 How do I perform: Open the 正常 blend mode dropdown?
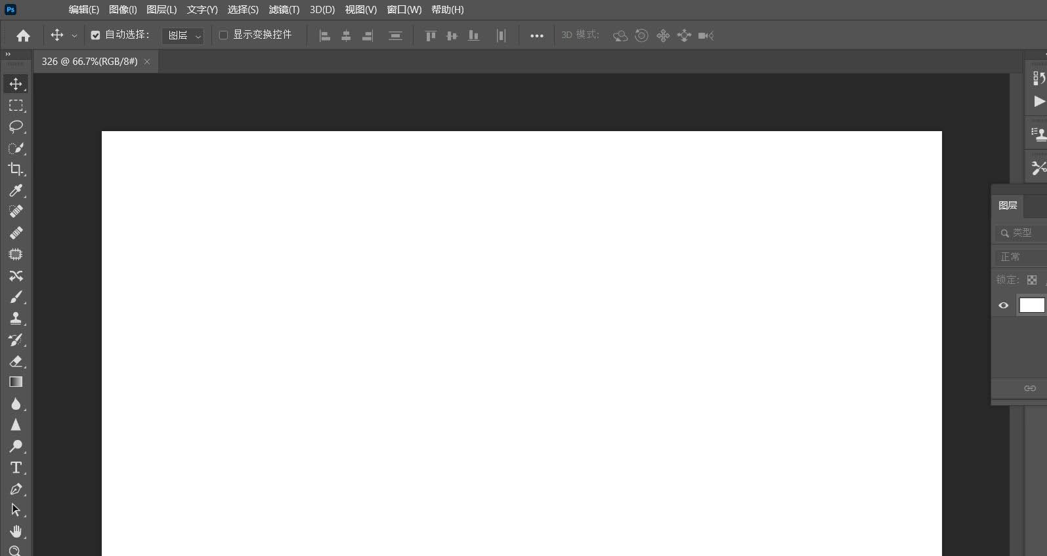point(1021,257)
